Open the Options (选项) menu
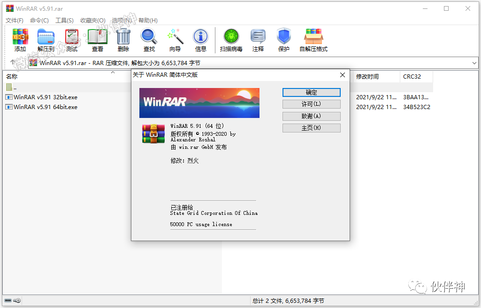The image size is (481, 308). click(122, 21)
